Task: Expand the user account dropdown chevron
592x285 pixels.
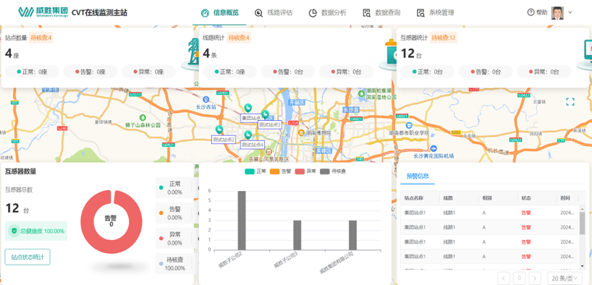Action: coord(570,12)
